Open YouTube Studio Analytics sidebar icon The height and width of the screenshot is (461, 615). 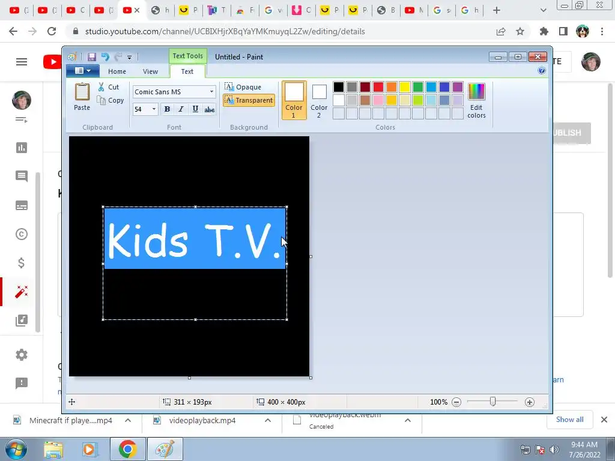click(x=22, y=148)
